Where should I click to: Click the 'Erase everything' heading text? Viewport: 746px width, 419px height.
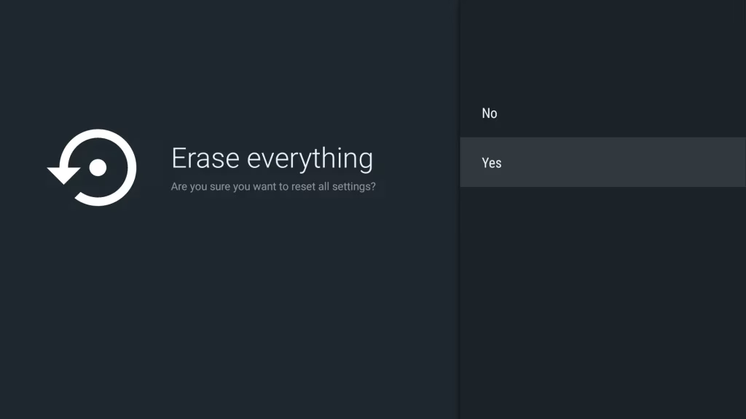[272, 159]
